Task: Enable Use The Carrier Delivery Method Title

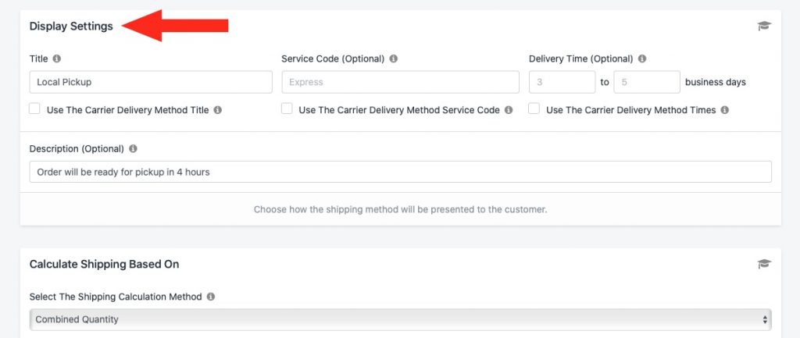Action: tap(34, 109)
